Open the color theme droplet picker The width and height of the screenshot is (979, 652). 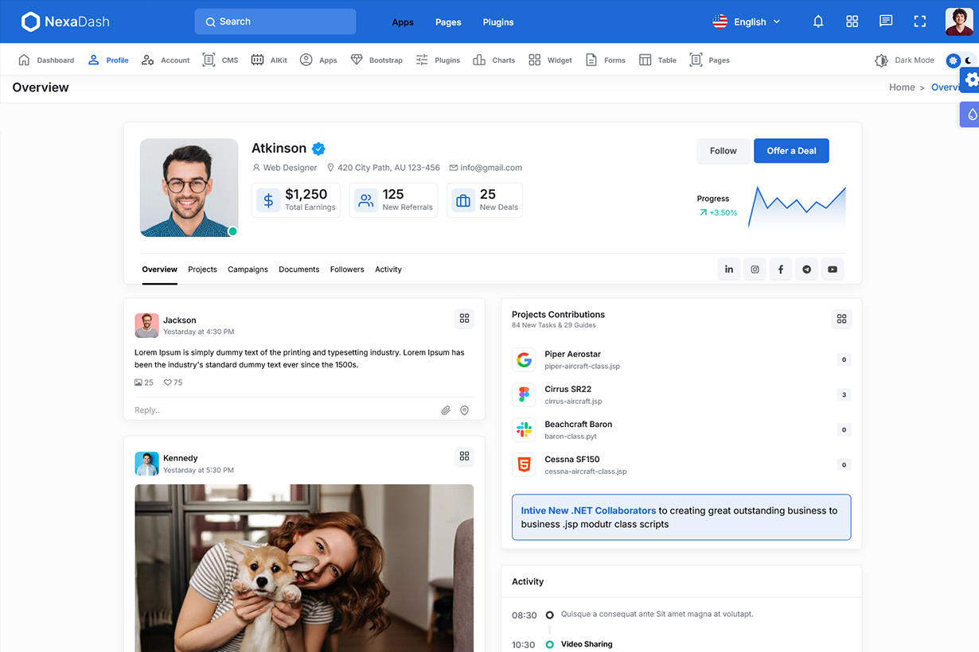pos(971,114)
